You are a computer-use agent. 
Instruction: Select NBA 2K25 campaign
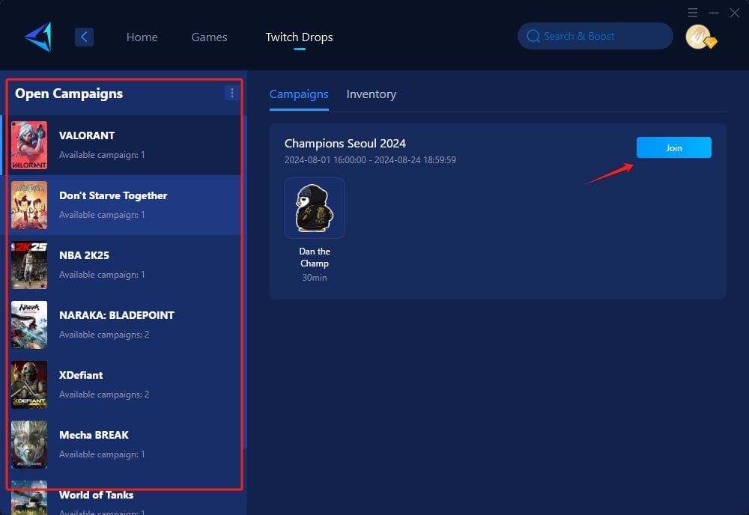pos(121,265)
